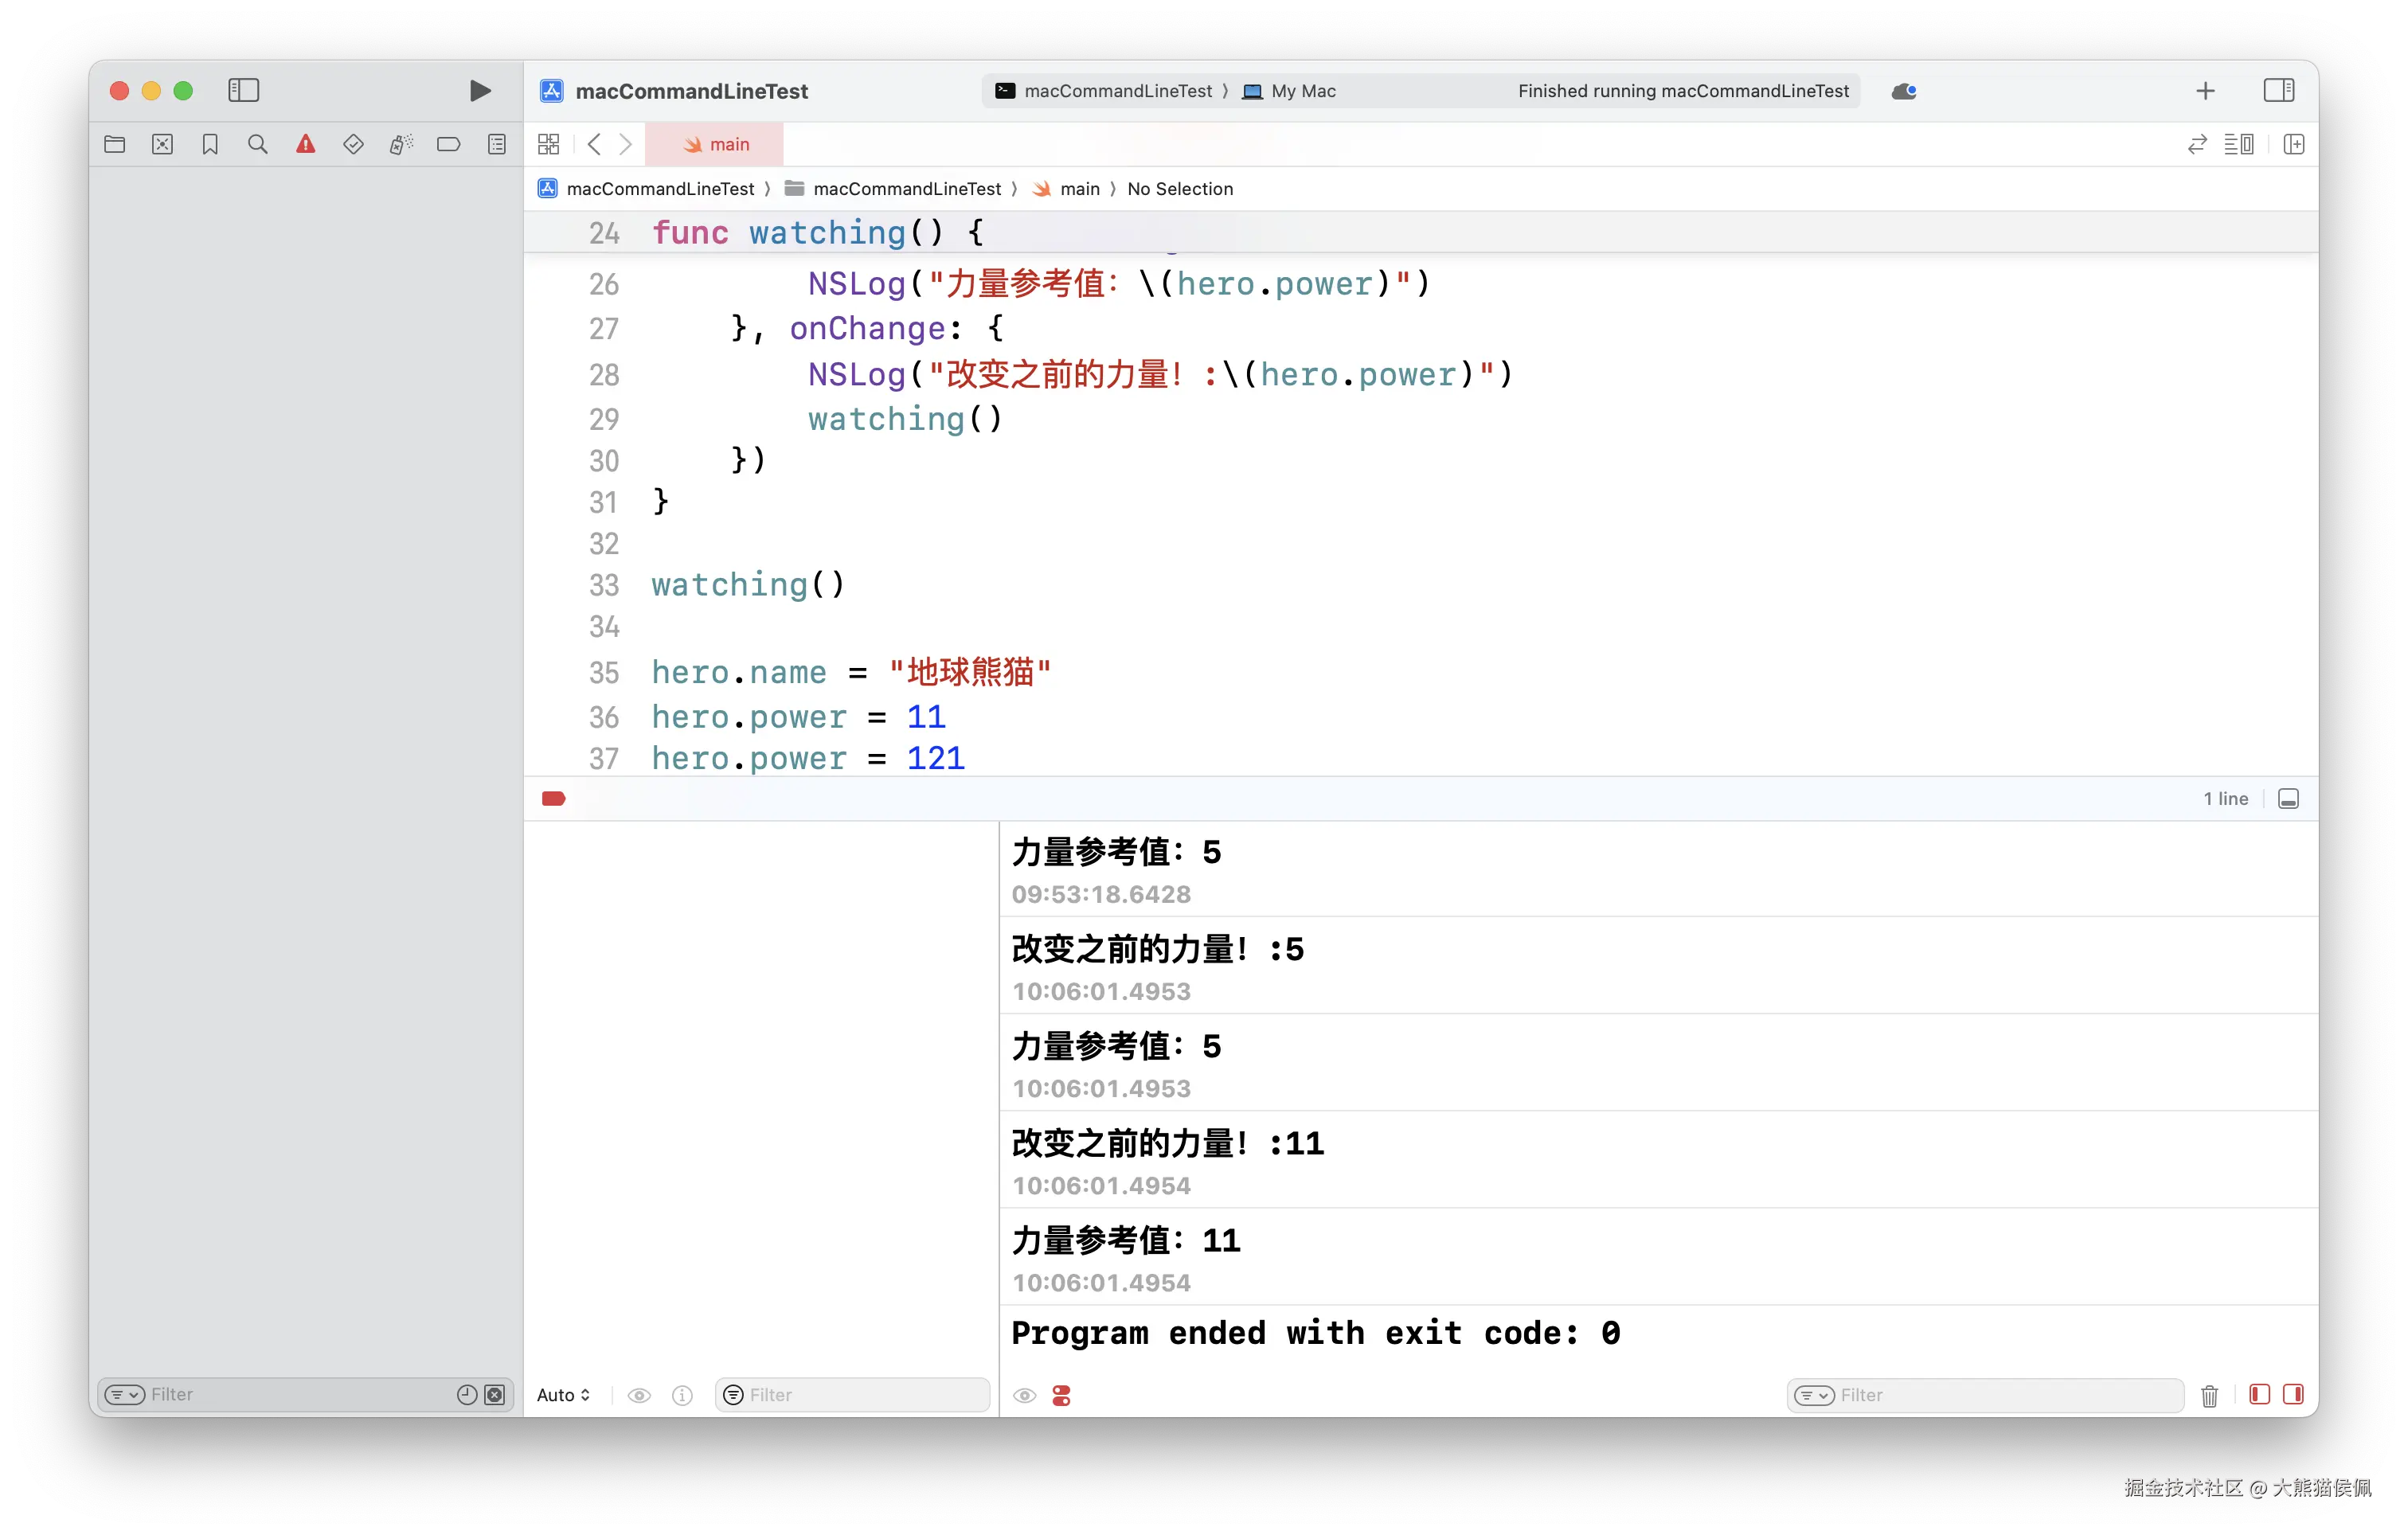The image size is (2408, 1535).
Task: Toggle the left navigator sidebar
Action: click(x=243, y=91)
